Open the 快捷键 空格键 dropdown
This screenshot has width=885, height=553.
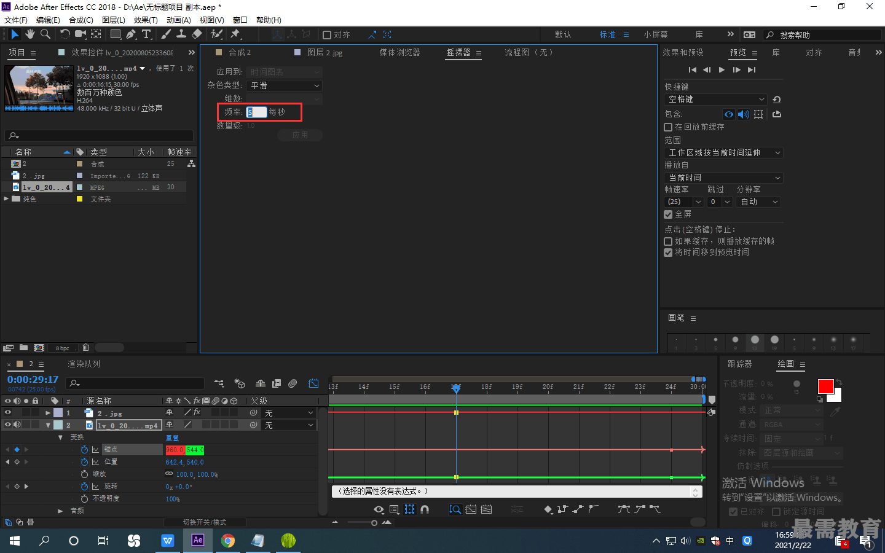[715, 100]
